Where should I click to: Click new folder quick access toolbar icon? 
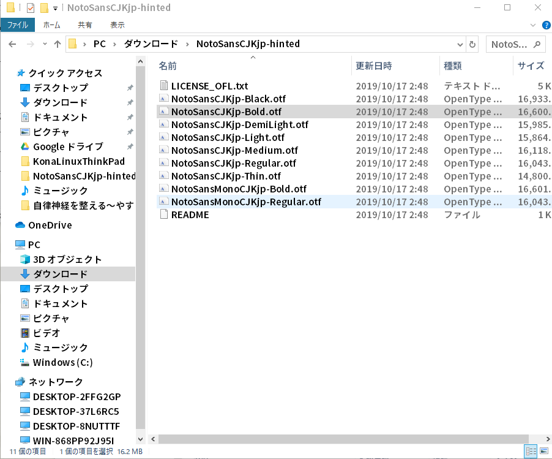[44, 7]
